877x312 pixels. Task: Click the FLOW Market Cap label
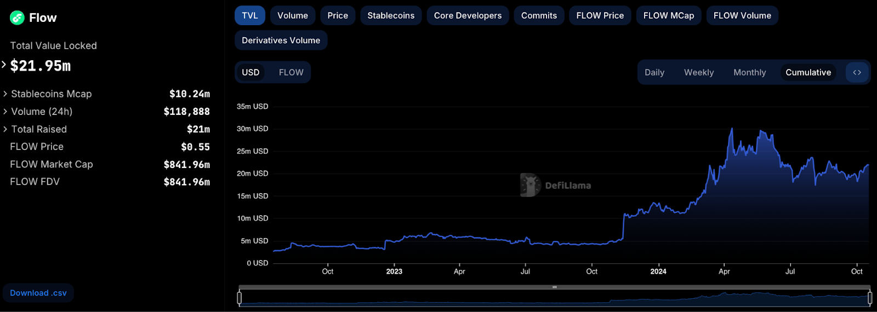click(52, 164)
